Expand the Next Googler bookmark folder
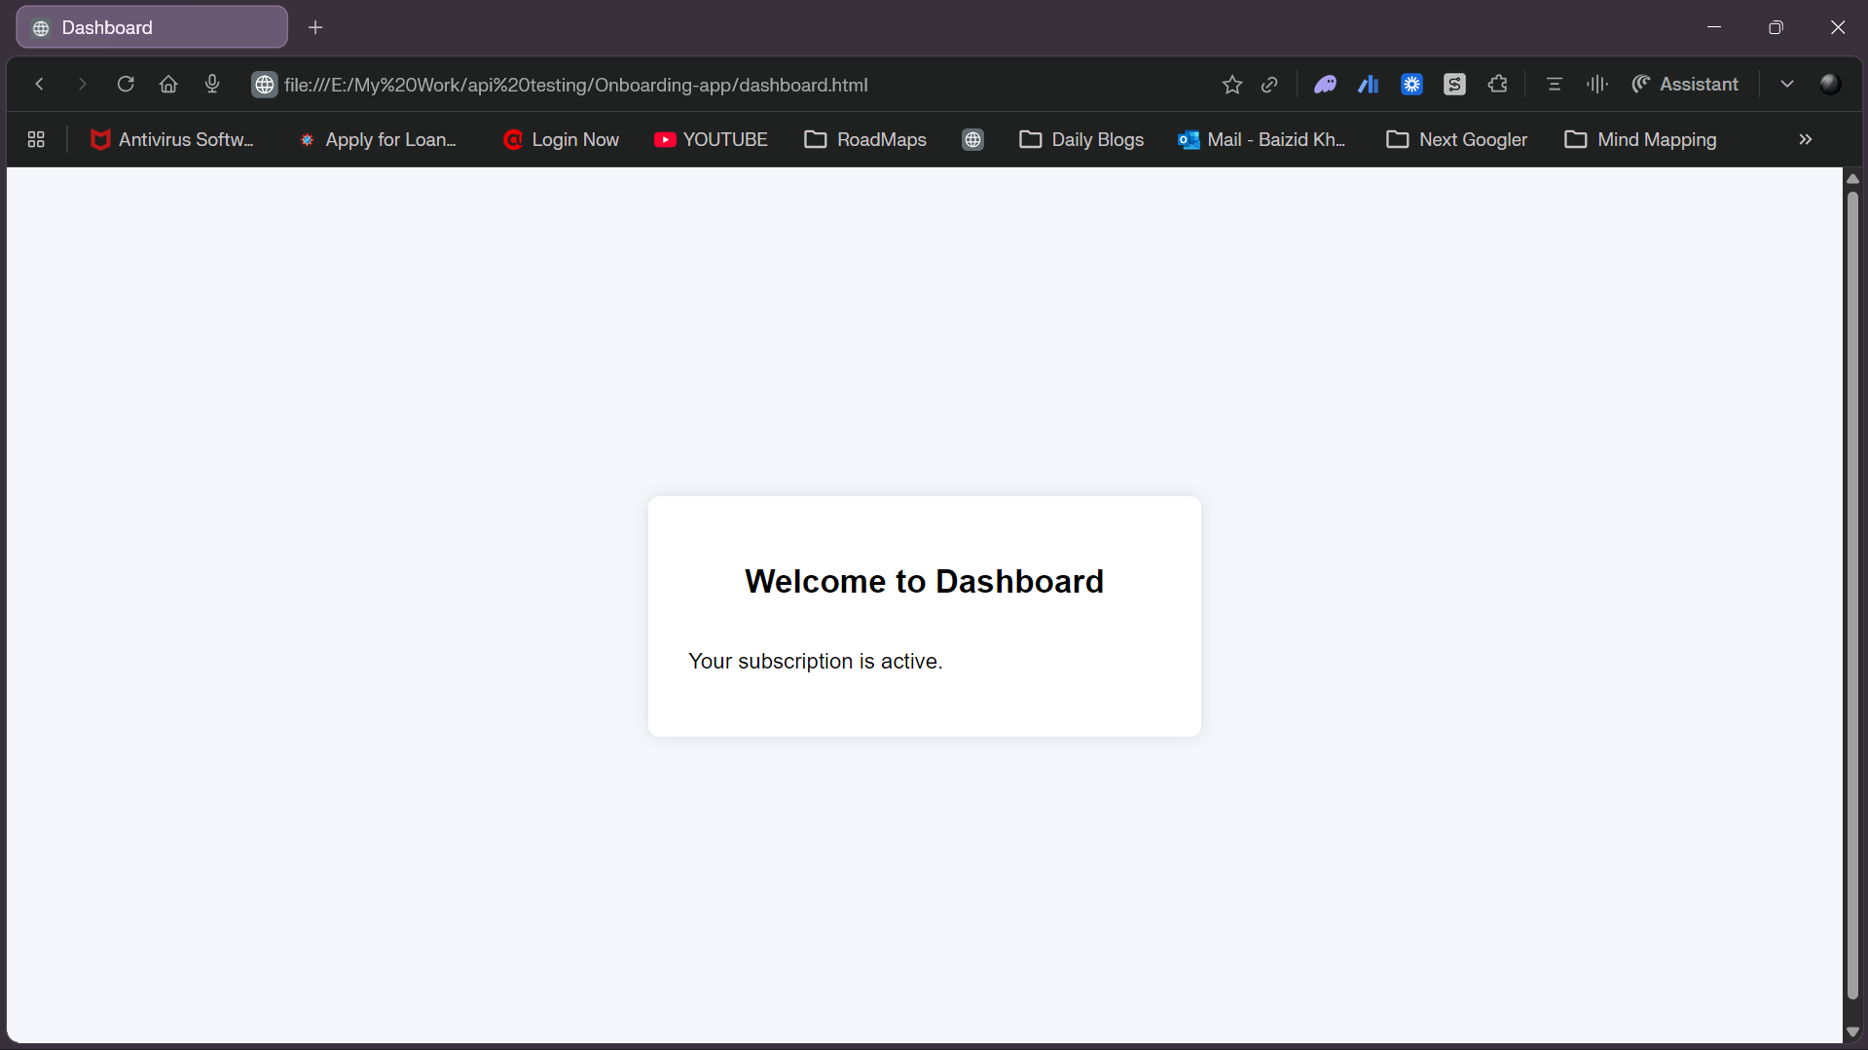Screen dimensions: 1868x1050 [1457, 140]
